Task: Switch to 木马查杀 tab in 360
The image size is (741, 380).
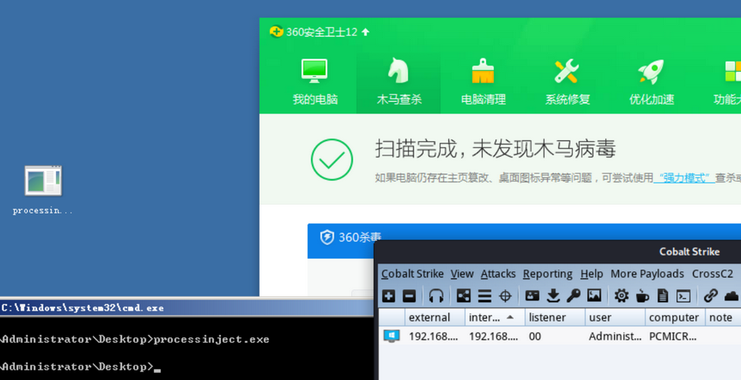Action: 399,82
